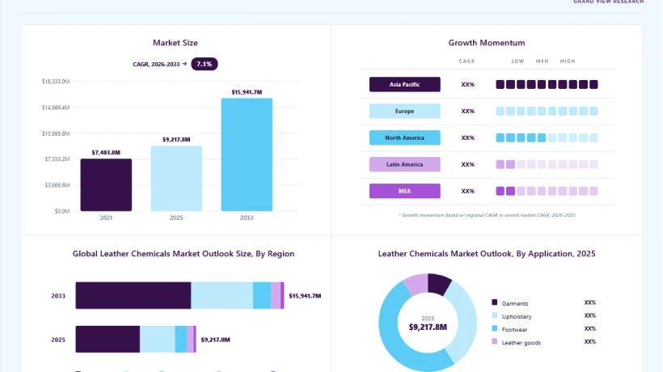Click the MEA XX% CAGR value
The image size is (663, 372).
coord(467,191)
